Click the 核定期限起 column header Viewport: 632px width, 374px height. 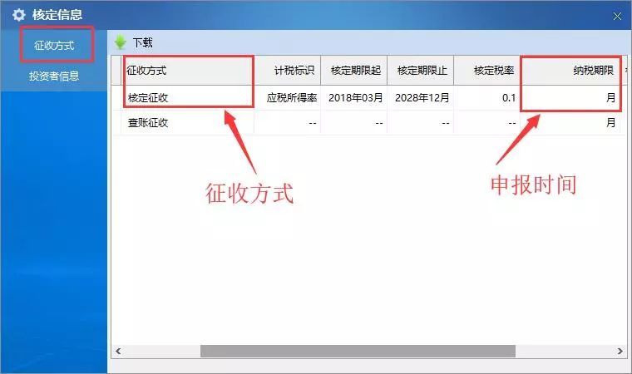coord(354,71)
